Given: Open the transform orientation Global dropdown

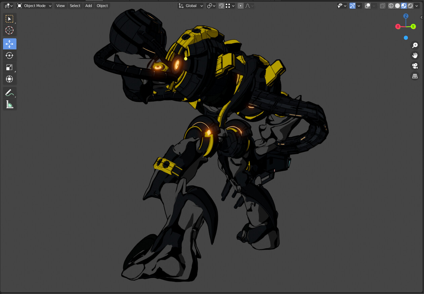Looking at the screenshot, I should pos(190,6).
